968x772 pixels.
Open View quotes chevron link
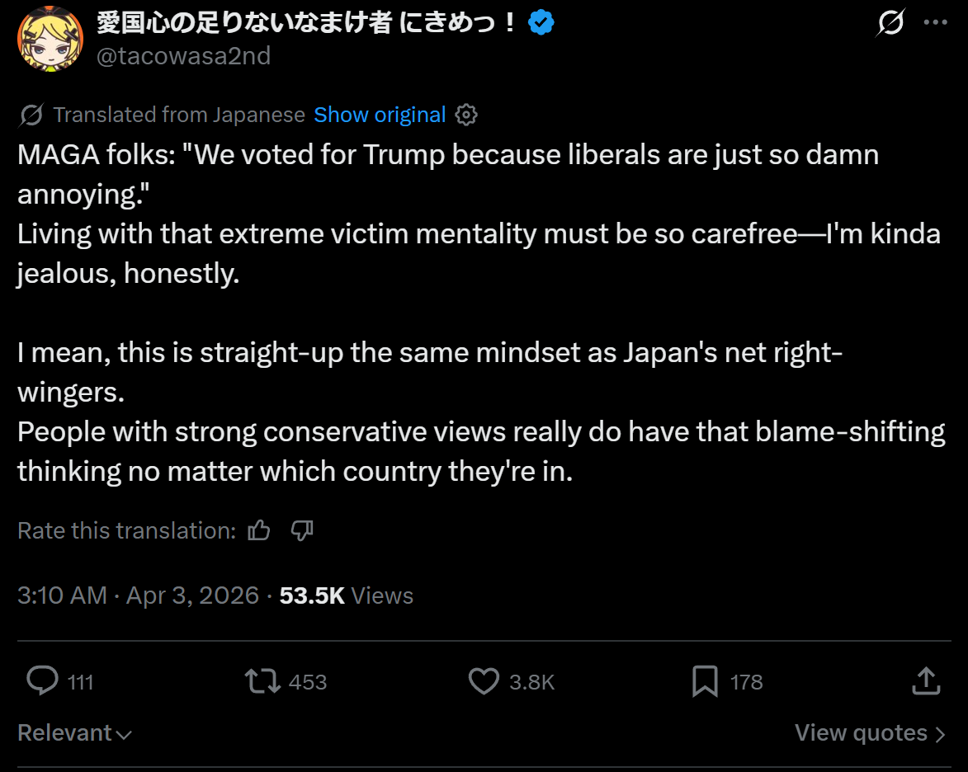click(870, 733)
